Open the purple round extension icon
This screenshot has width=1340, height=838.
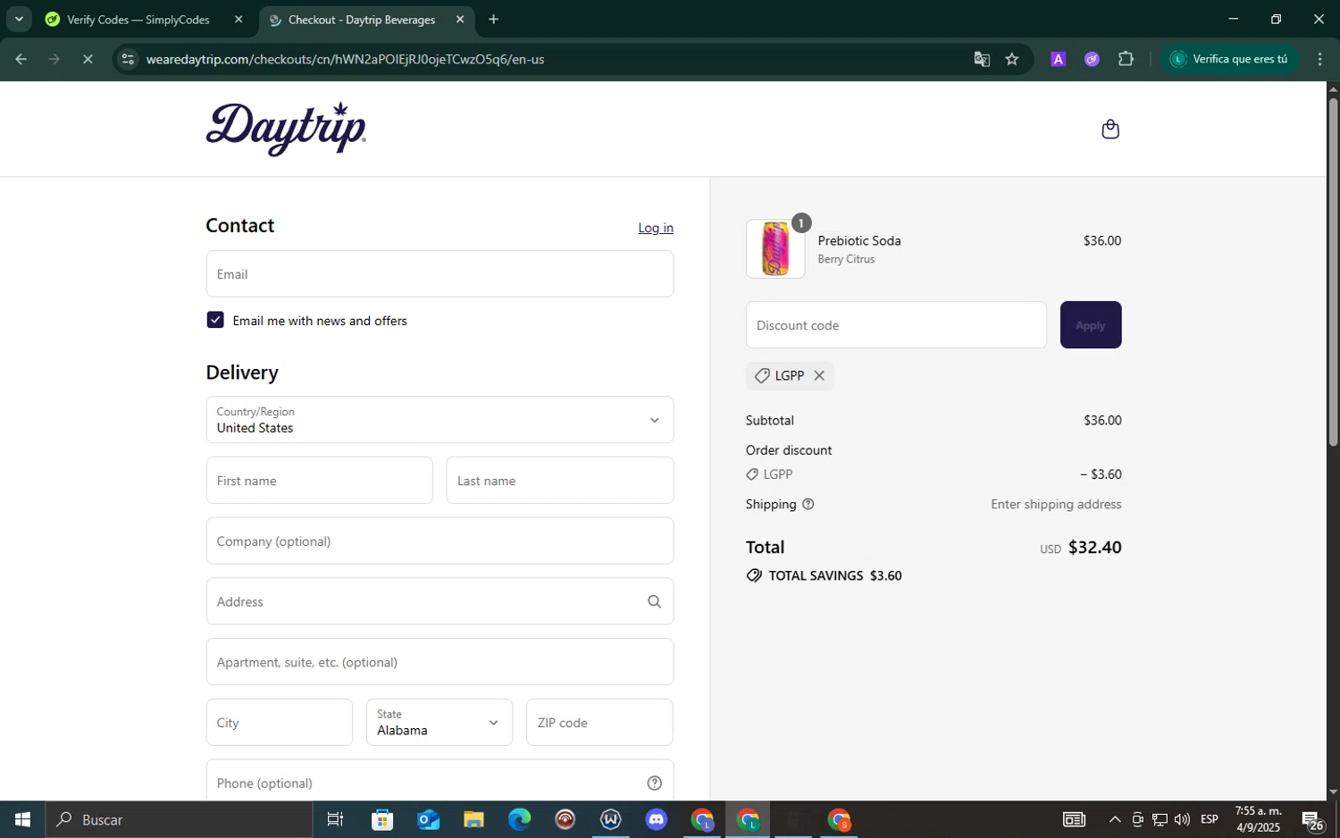(1092, 59)
